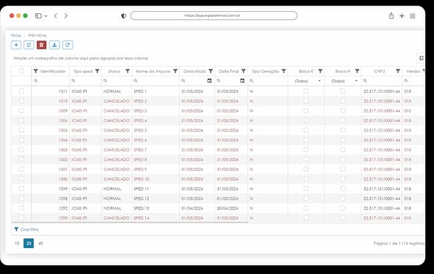
Task: Select page size 40
Action: pyautogui.click(x=41, y=243)
